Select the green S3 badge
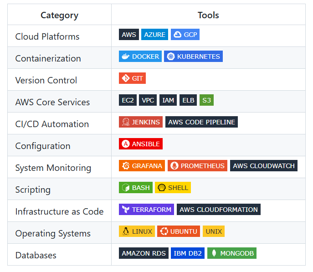This screenshot has width=313, height=272. click(x=206, y=100)
